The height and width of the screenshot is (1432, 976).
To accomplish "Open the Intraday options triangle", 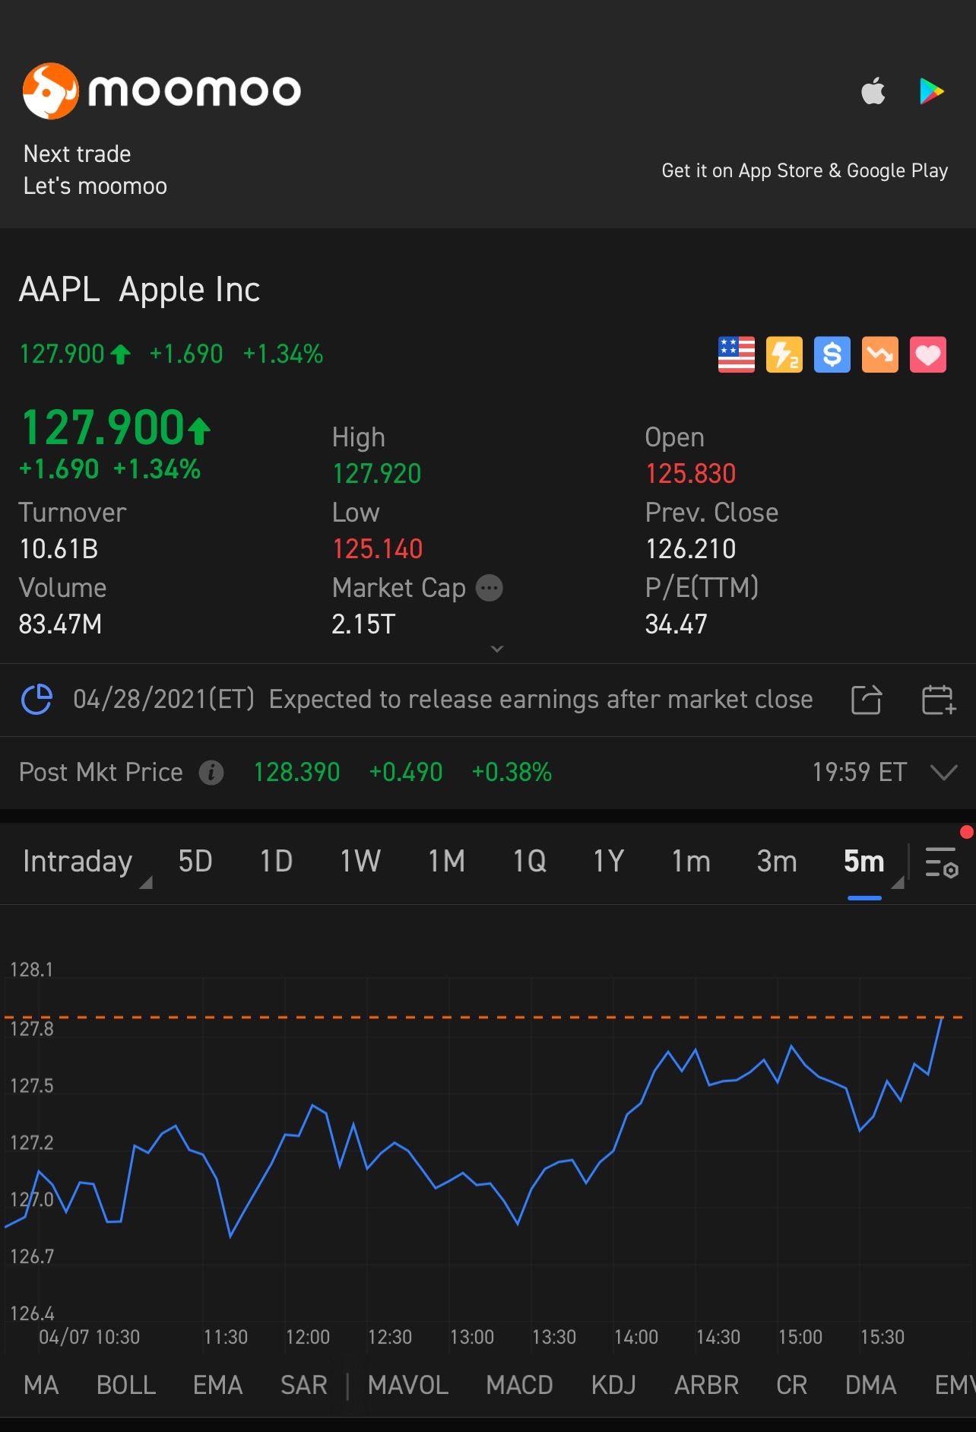I will click(x=146, y=882).
